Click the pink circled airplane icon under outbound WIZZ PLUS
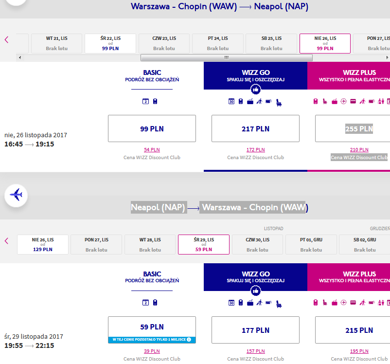The width and height of the screenshot is (390, 364). click(343, 101)
